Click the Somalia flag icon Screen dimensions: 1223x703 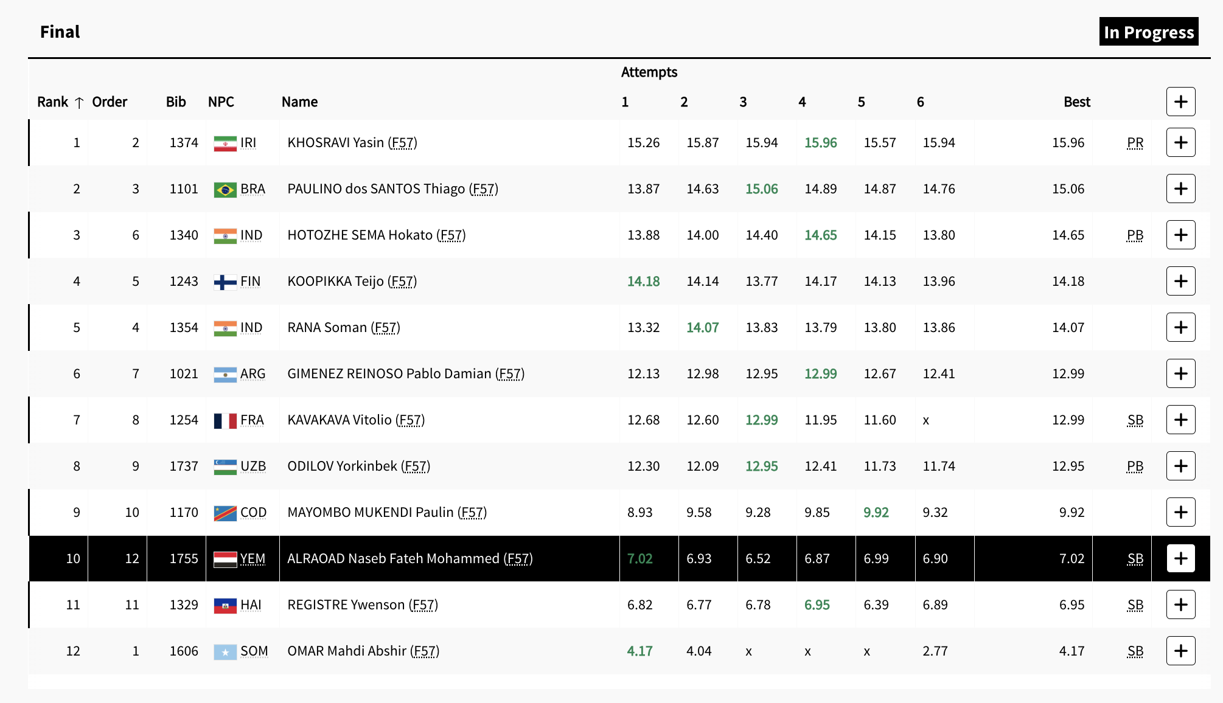click(225, 652)
